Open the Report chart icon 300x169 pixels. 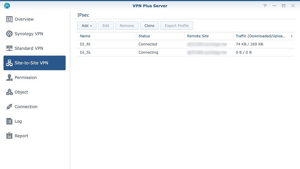click(x=9, y=136)
